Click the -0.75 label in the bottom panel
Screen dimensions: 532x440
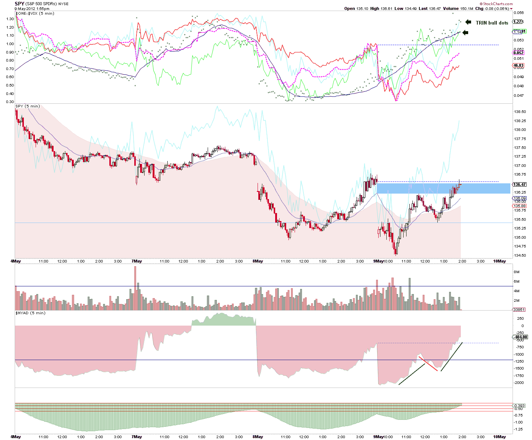tap(518, 415)
